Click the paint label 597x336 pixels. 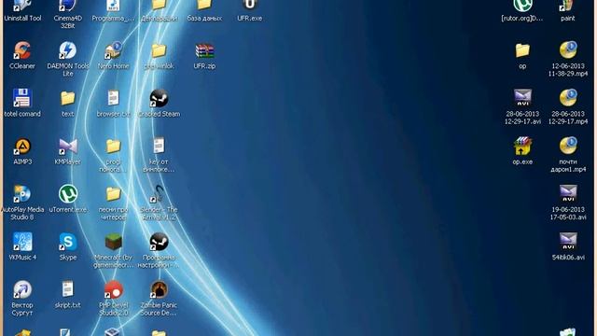[568, 19]
